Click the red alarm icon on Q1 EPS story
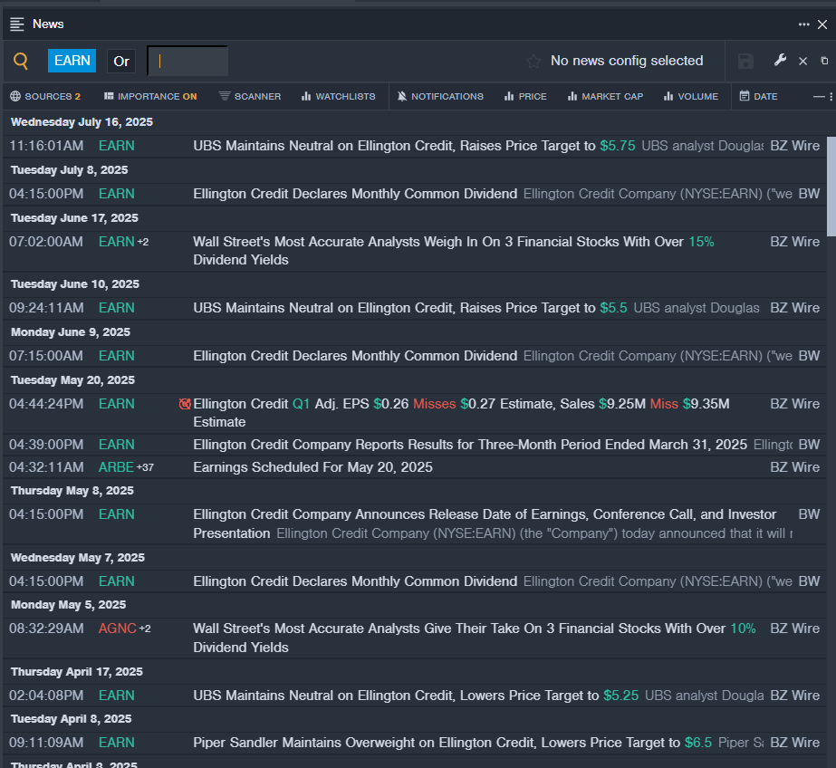The width and height of the screenshot is (836, 768). [x=185, y=404]
